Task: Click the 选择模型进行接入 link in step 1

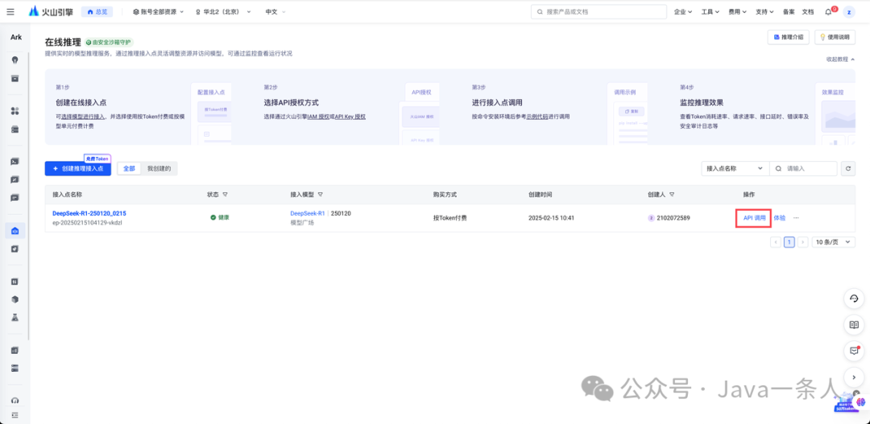Action: [83, 117]
